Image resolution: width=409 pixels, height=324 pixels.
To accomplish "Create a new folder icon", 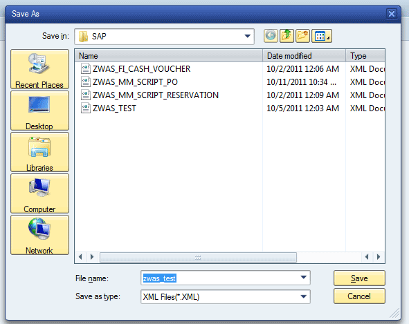I will (x=302, y=36).
